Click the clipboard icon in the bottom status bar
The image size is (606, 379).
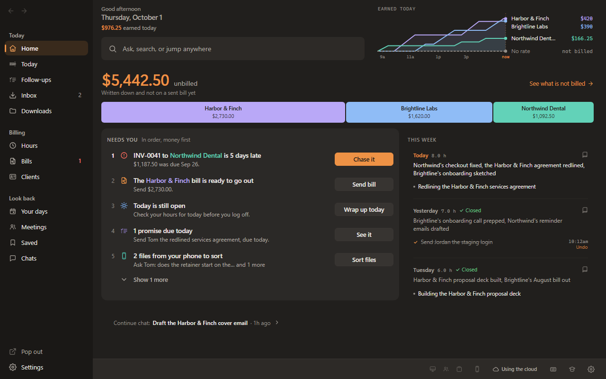459,369
